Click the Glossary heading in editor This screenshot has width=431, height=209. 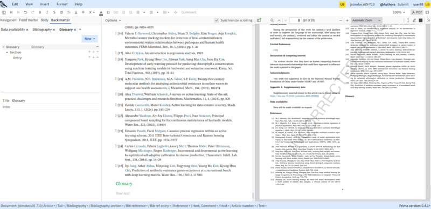point(124,184)
